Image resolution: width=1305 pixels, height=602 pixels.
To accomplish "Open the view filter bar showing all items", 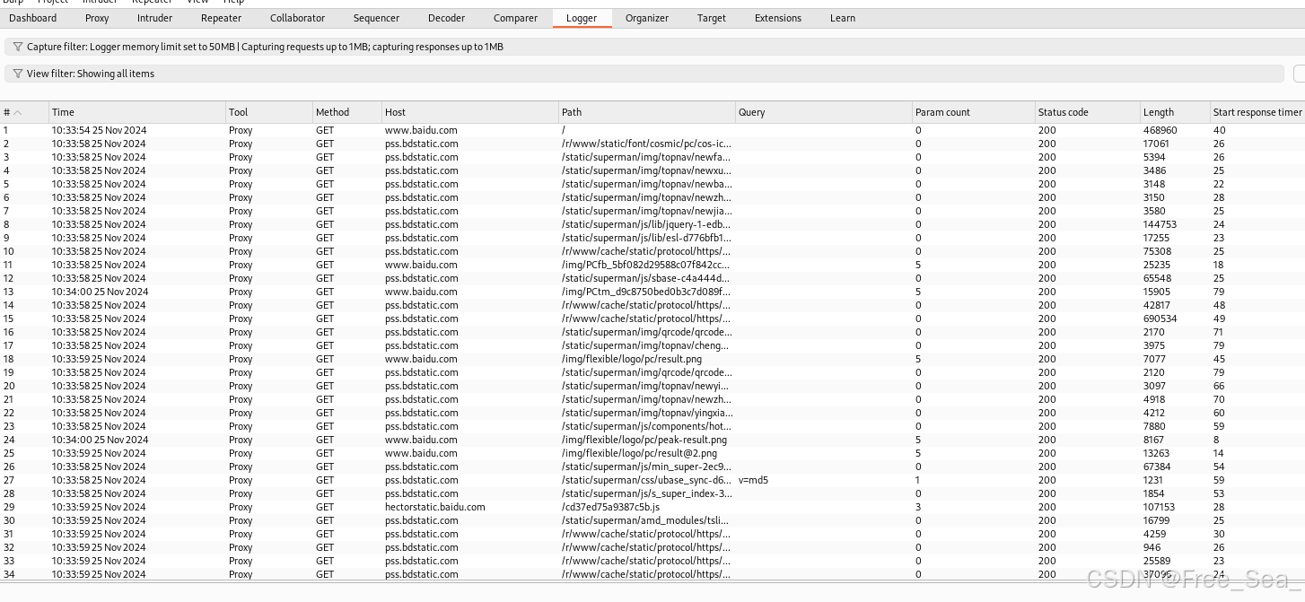I will click(x=644, y=74).
